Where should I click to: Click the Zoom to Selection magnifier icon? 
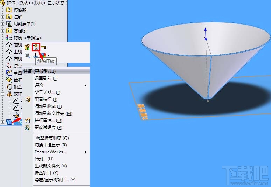(27, 55)
